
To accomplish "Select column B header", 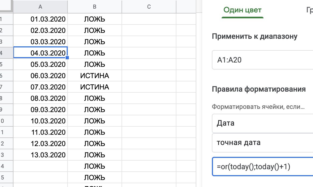I will pyautogui.click(x=95, y=7).
